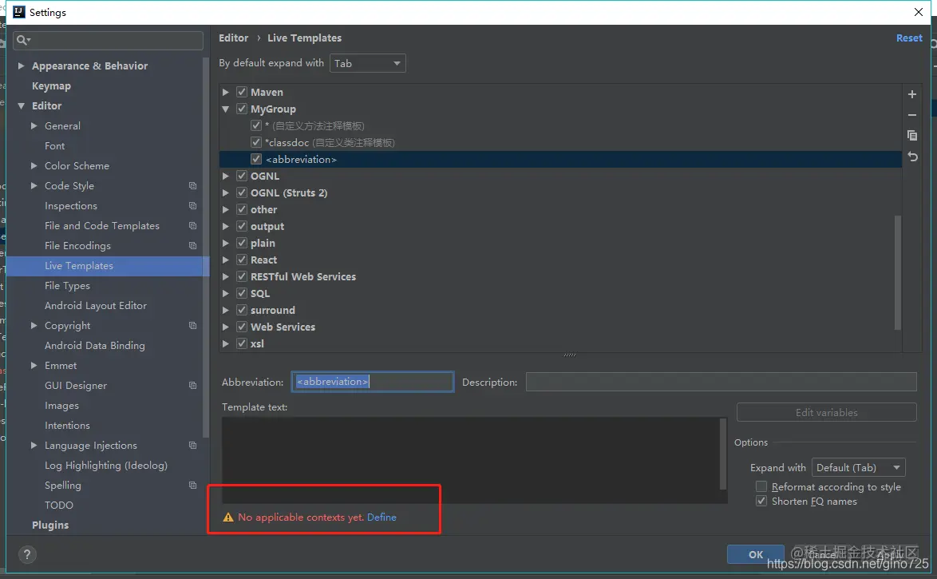
Task: Expand the Emmet sidebar node
Action: (34, 366)
